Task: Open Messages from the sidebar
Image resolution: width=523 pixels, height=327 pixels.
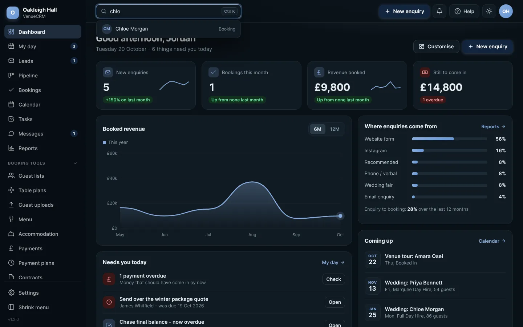Action: [43, 134]
